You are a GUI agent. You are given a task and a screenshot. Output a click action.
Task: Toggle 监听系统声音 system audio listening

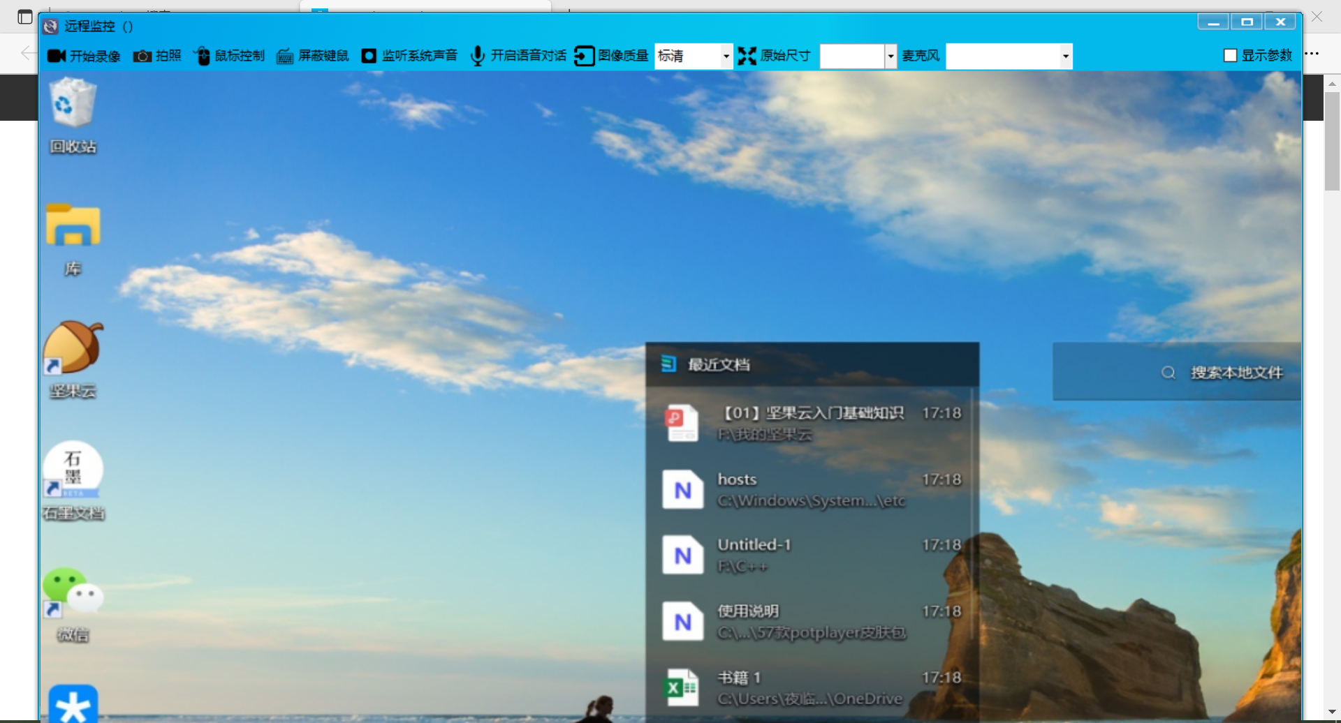[x=409, y=56]
